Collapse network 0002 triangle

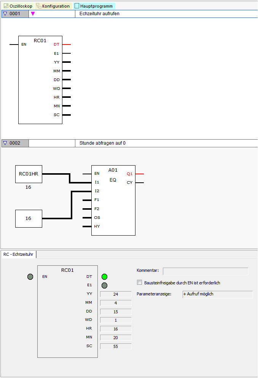5,143
